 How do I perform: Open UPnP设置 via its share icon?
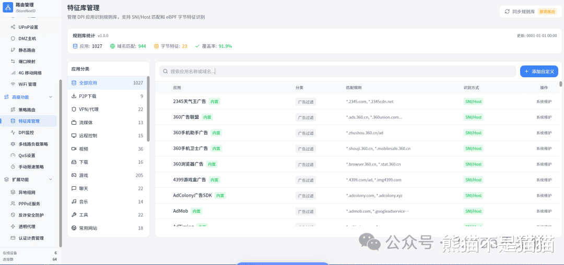[x=13, y=27]
